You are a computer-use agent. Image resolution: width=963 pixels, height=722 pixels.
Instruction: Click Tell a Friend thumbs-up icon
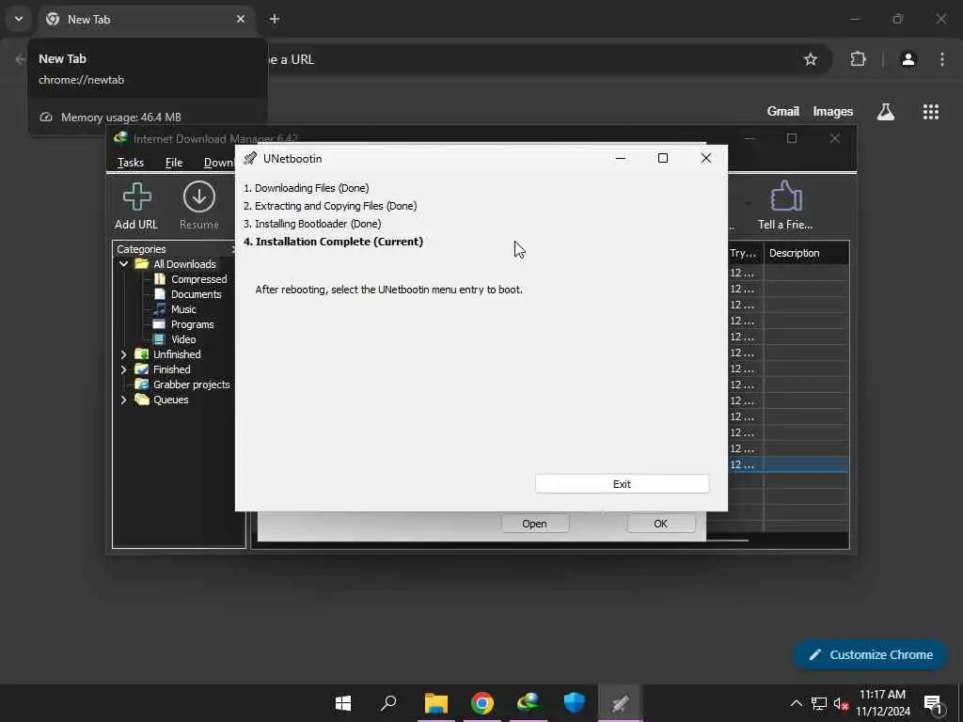tap(785, 206)
